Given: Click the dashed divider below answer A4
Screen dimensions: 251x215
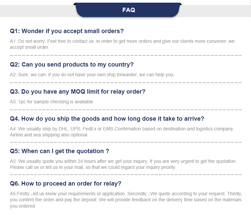Looking at the screenshot, I should pos(125,142).
